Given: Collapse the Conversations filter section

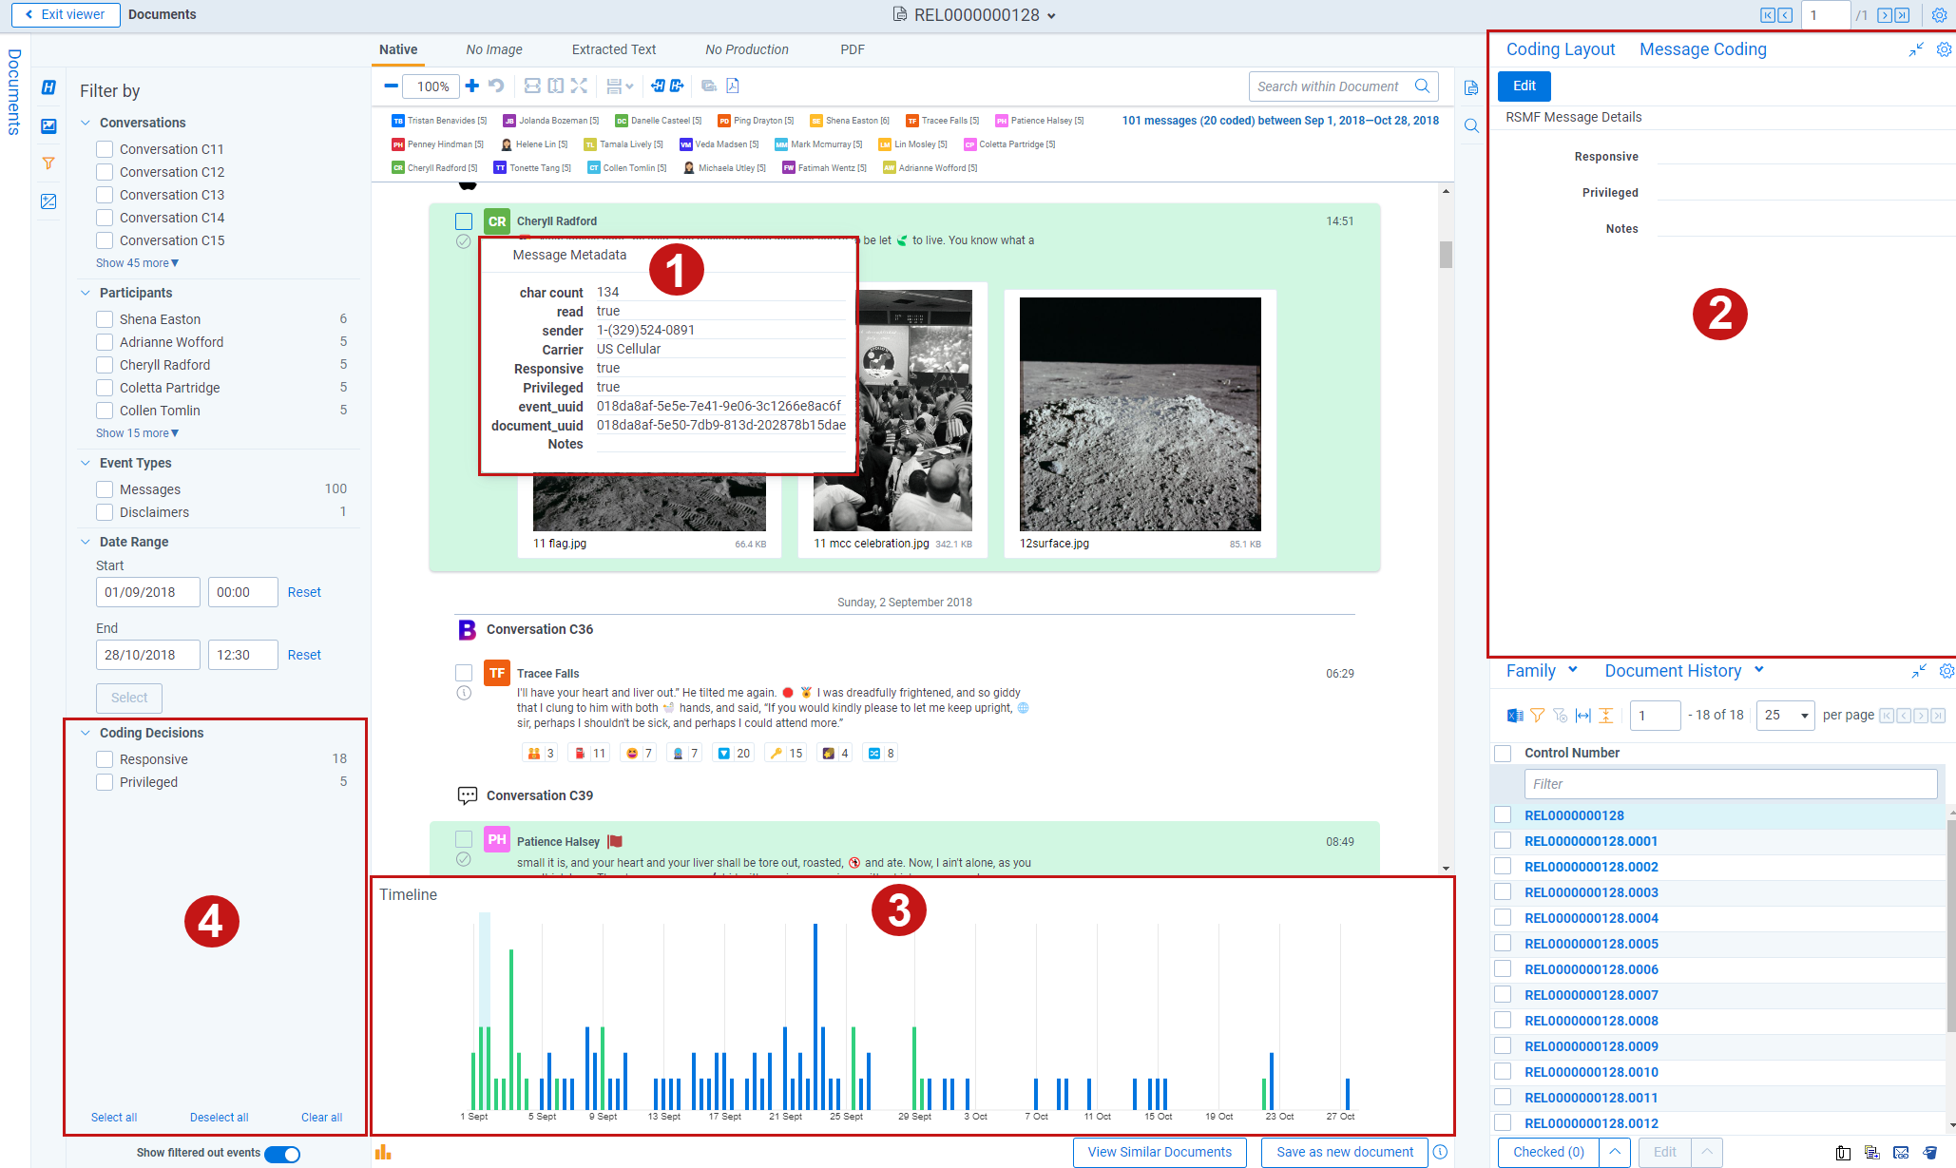Looking at the screenshot, I should (x=86, y=123).
